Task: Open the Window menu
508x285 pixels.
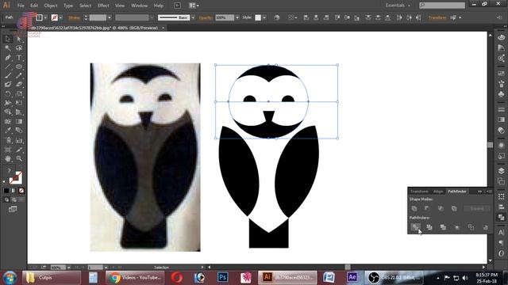Action: click(140, 6)
